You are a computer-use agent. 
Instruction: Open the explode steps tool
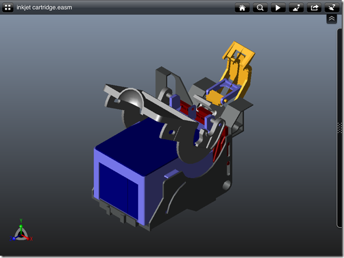[296, 7]
